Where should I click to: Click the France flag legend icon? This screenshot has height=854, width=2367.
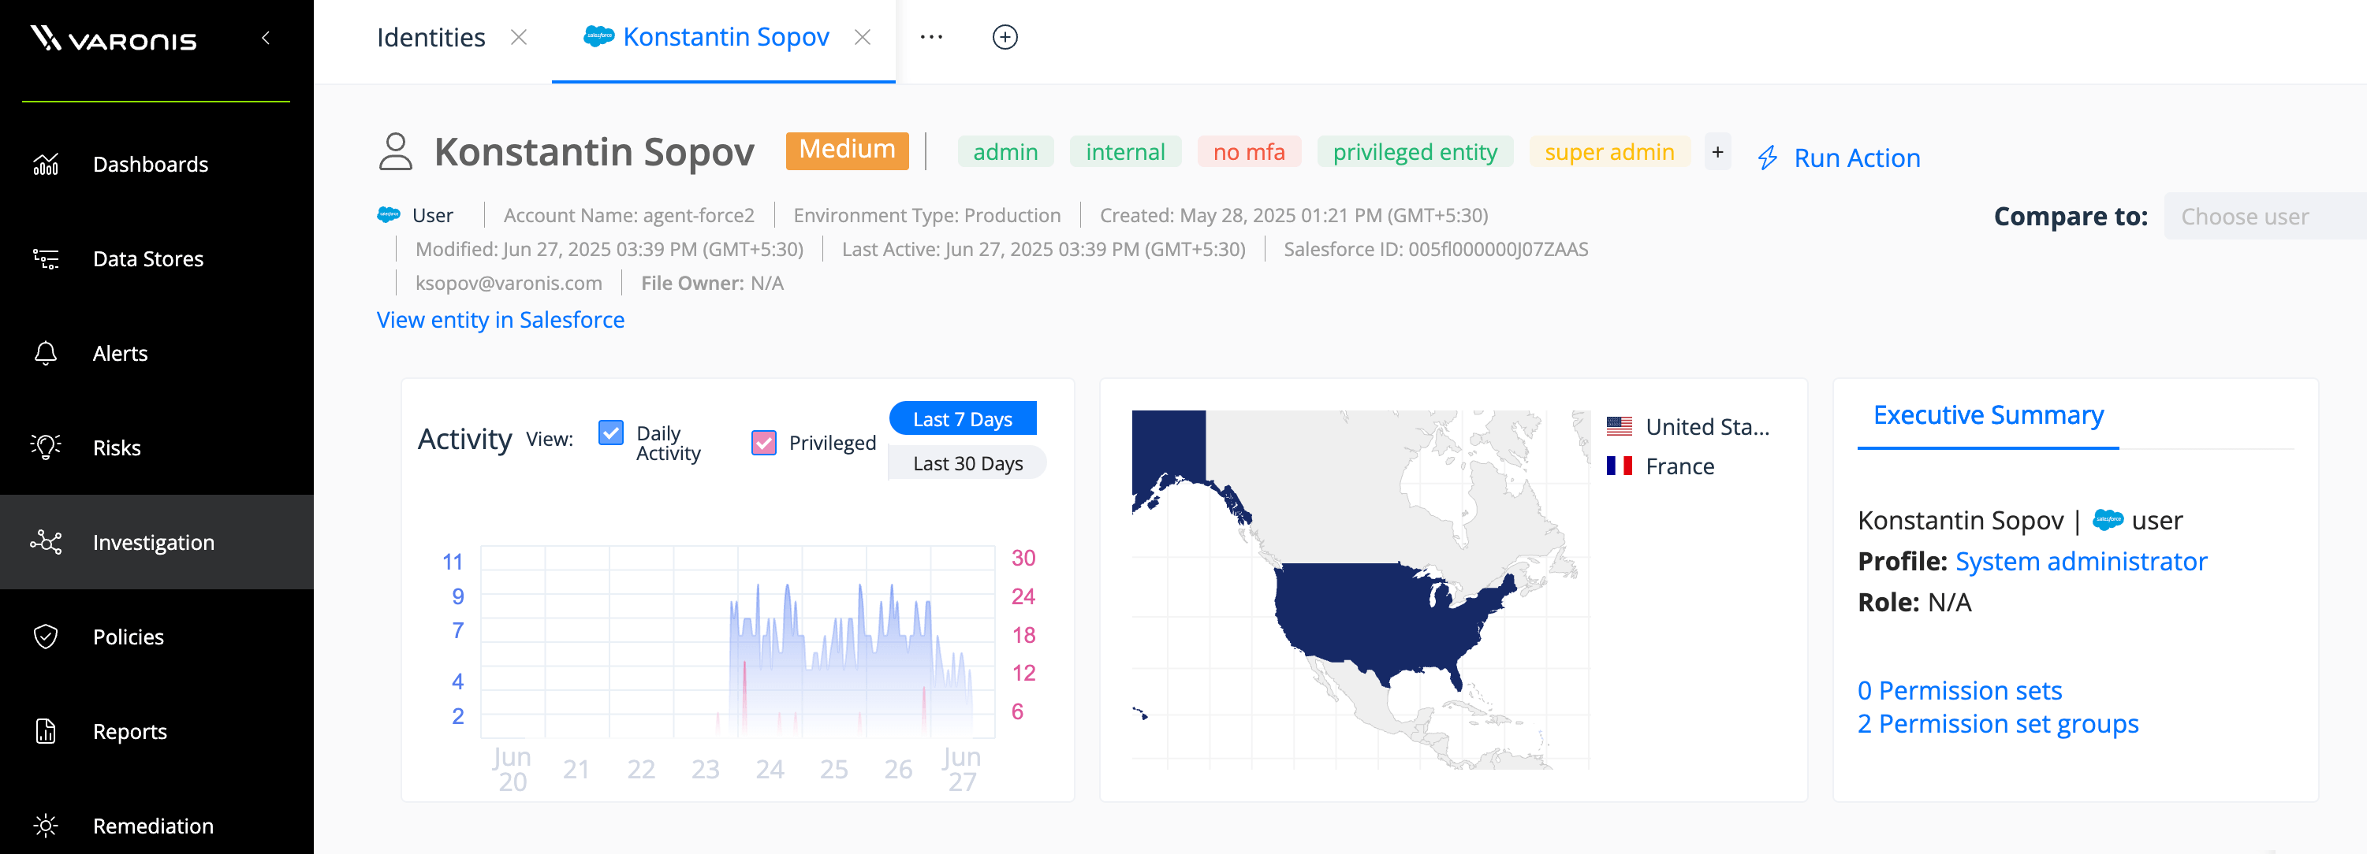(1619, 466)
